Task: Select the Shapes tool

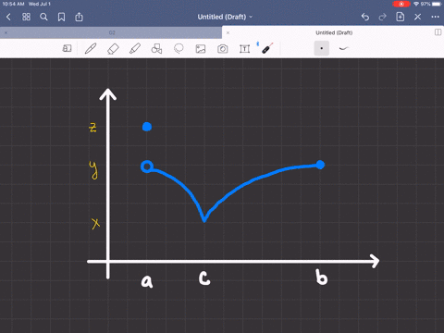Action: (156, 48)
